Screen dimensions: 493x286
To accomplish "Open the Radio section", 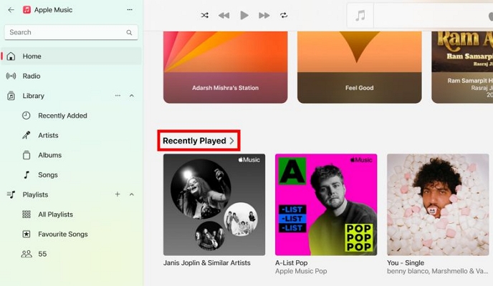I will (71, 76).
